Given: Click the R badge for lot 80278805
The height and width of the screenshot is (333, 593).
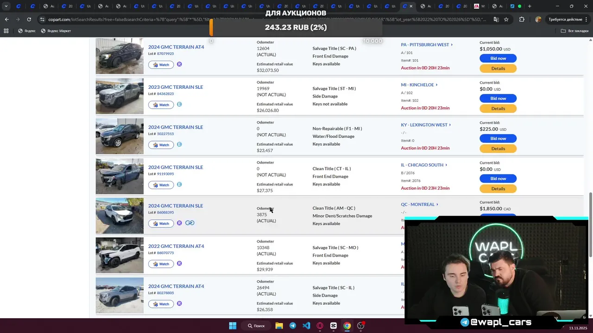Looking at the screenshot, I should pos(179,303).
